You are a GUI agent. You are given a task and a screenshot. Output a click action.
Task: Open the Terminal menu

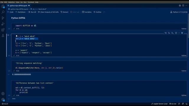pyautogui.click(x=31, y=2)
